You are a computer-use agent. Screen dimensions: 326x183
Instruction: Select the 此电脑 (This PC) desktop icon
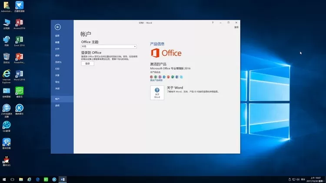pos(7,24)
